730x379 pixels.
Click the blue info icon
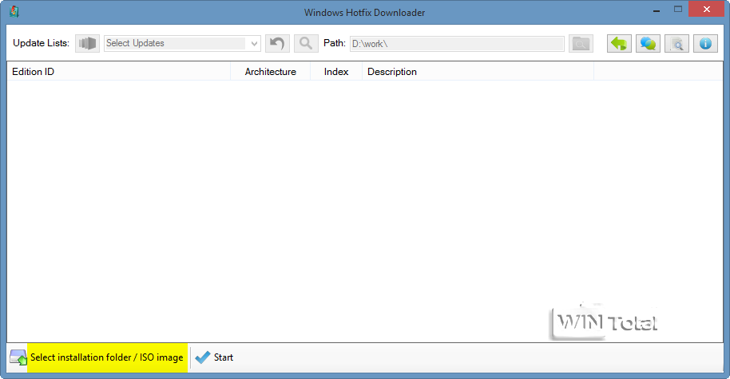coord(705,44)
